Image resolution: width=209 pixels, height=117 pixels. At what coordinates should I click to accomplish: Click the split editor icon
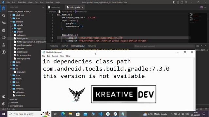[x=201, y=7]
